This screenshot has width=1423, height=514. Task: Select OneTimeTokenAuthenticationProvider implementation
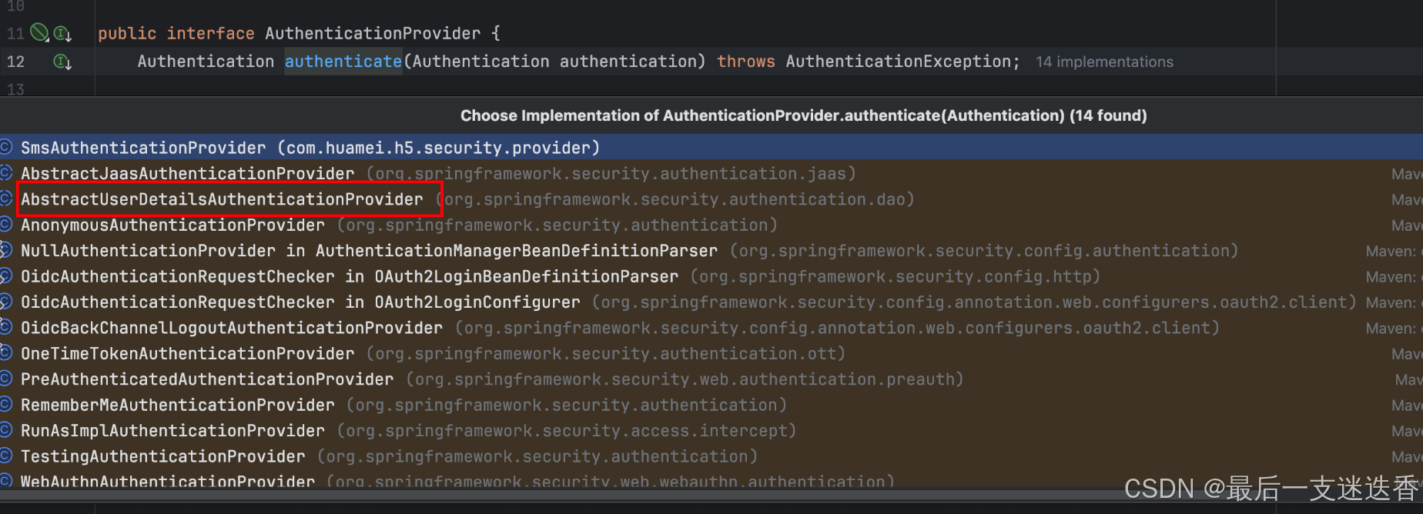click(x=711, y=354)
